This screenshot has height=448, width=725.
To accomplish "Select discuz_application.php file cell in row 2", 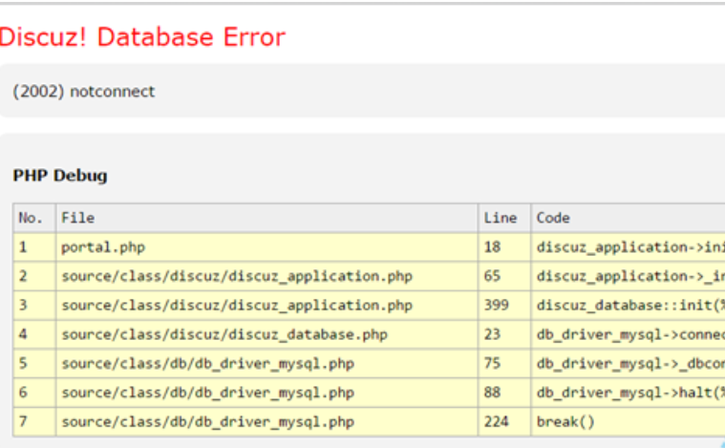I will pos(237,276).
